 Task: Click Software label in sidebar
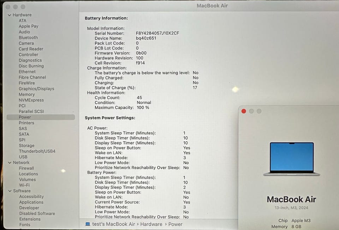tap(22, 191)
